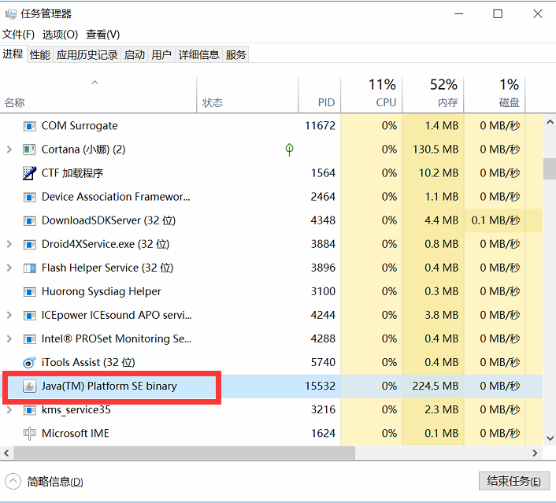Click the vertical scrollbar up arrow
This screenshot has width=556, height=503.
[x=550, y=122]
